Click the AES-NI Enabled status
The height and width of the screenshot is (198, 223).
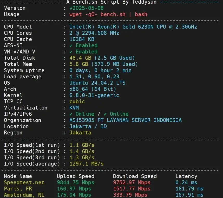point(83,45)
